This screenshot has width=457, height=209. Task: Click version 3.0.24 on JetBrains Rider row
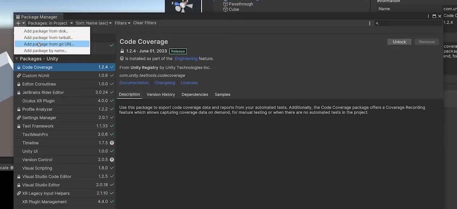coord(101,93)
